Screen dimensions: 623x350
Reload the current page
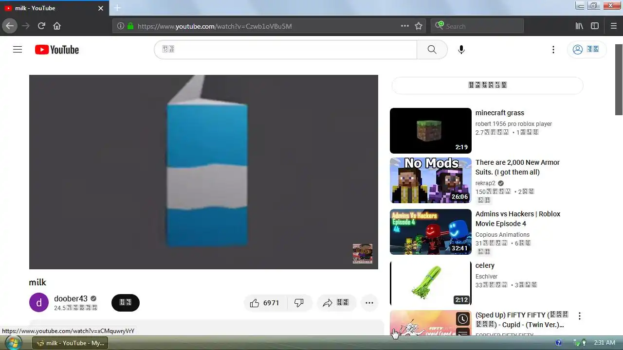coord(41,26)
